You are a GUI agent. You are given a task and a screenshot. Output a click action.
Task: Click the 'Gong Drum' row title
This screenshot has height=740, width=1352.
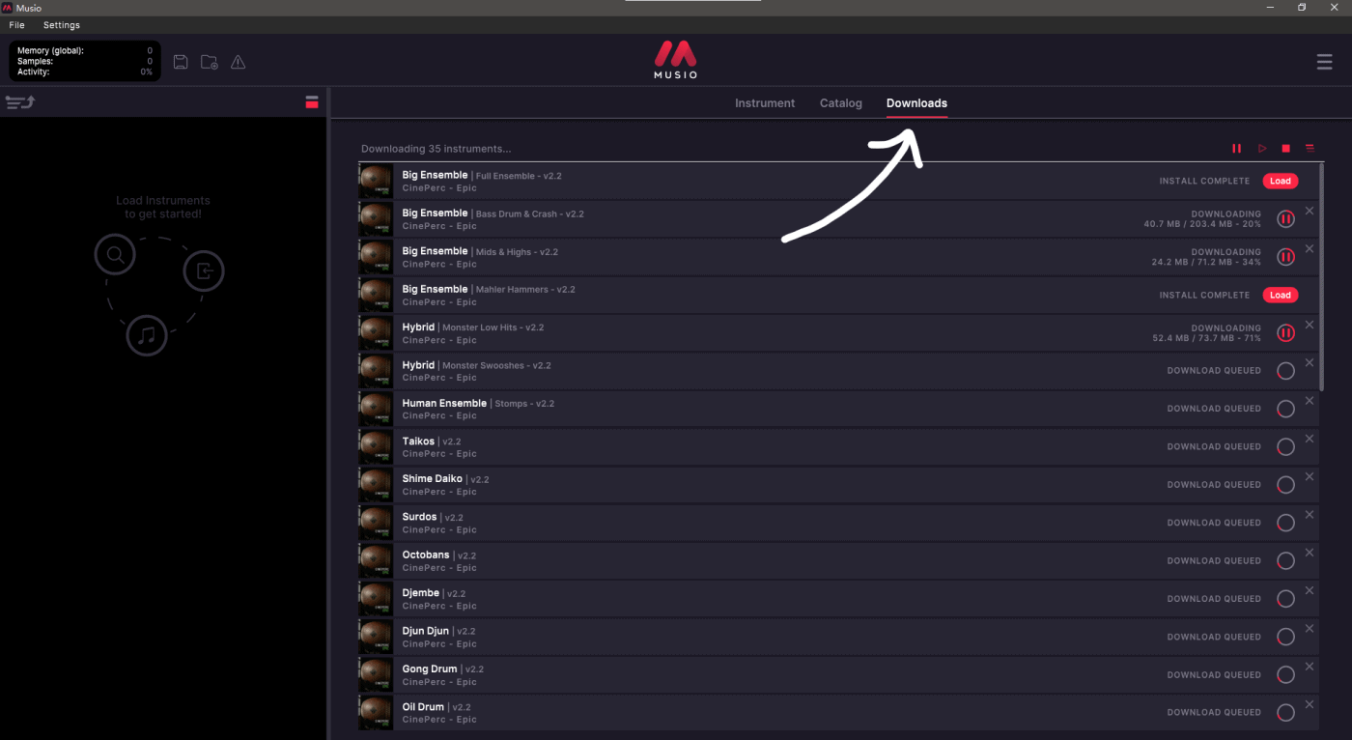[x=430, y=669]
